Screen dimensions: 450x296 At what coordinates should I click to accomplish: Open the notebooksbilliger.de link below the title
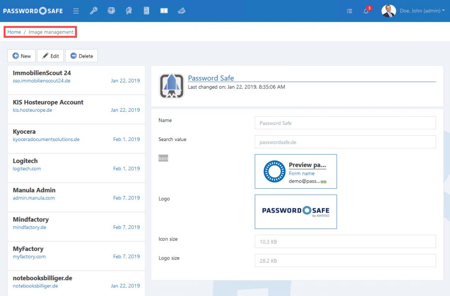click(x=35, y=286)
